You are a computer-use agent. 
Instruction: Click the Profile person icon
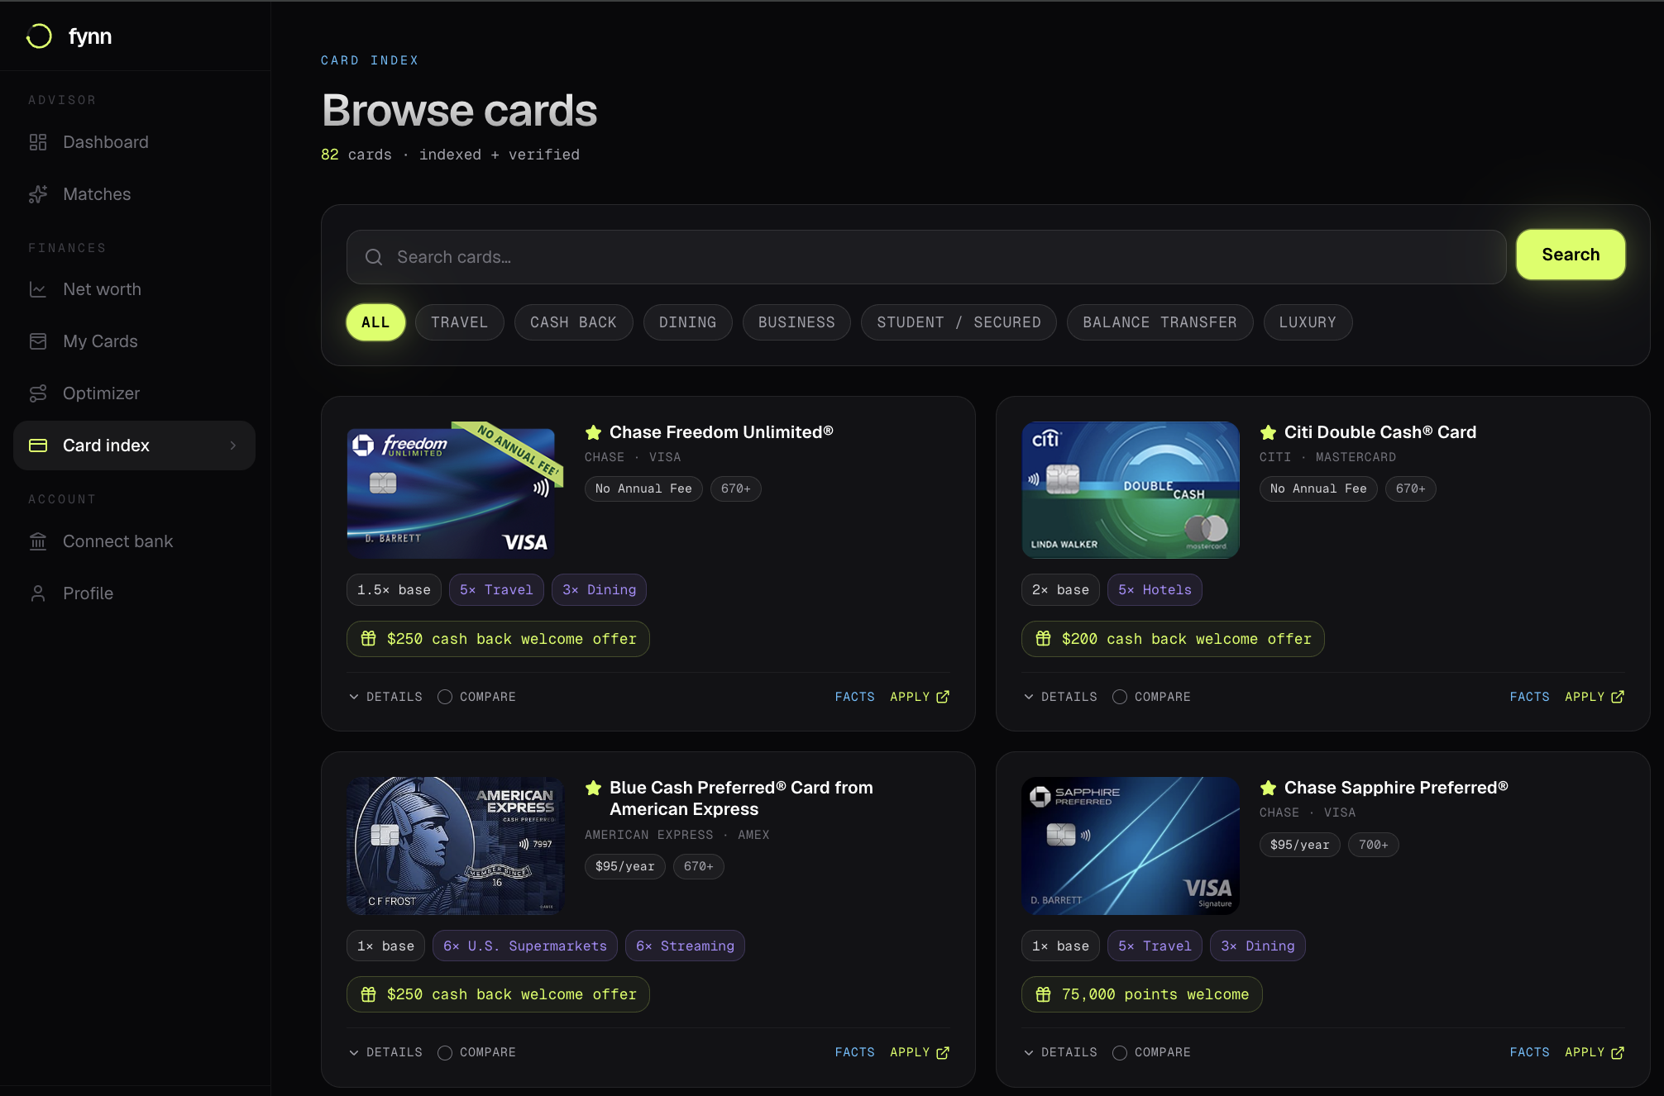38,593
